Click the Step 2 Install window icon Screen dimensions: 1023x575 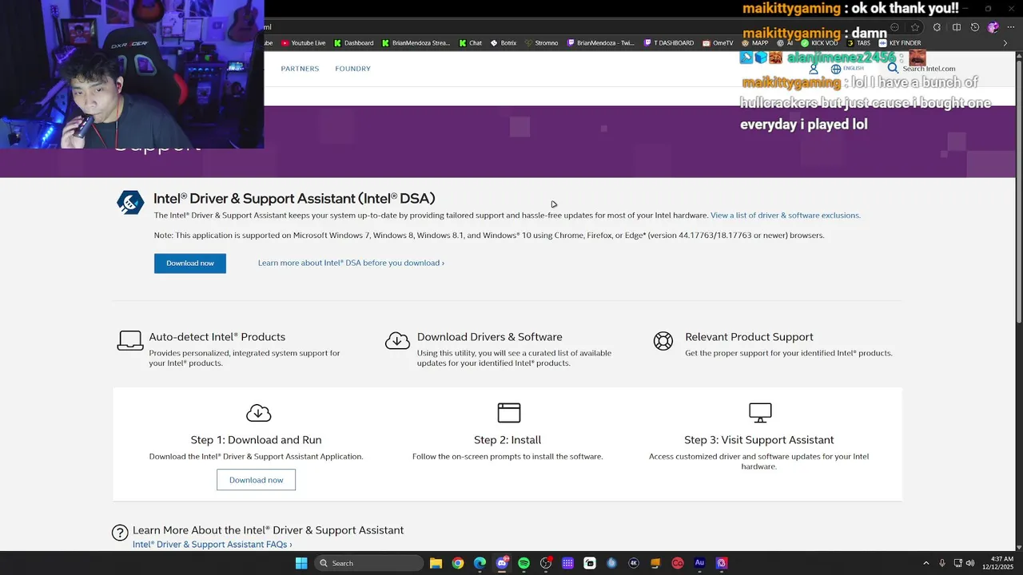[508, 413]
